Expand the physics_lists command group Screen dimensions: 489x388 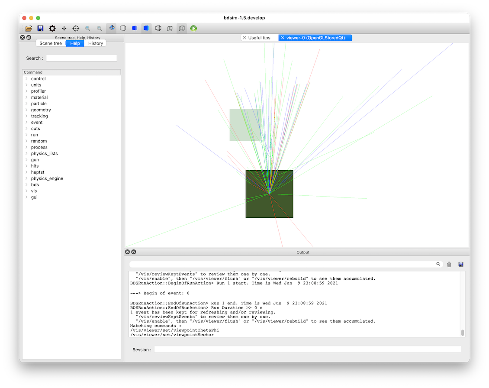[26, 154]
